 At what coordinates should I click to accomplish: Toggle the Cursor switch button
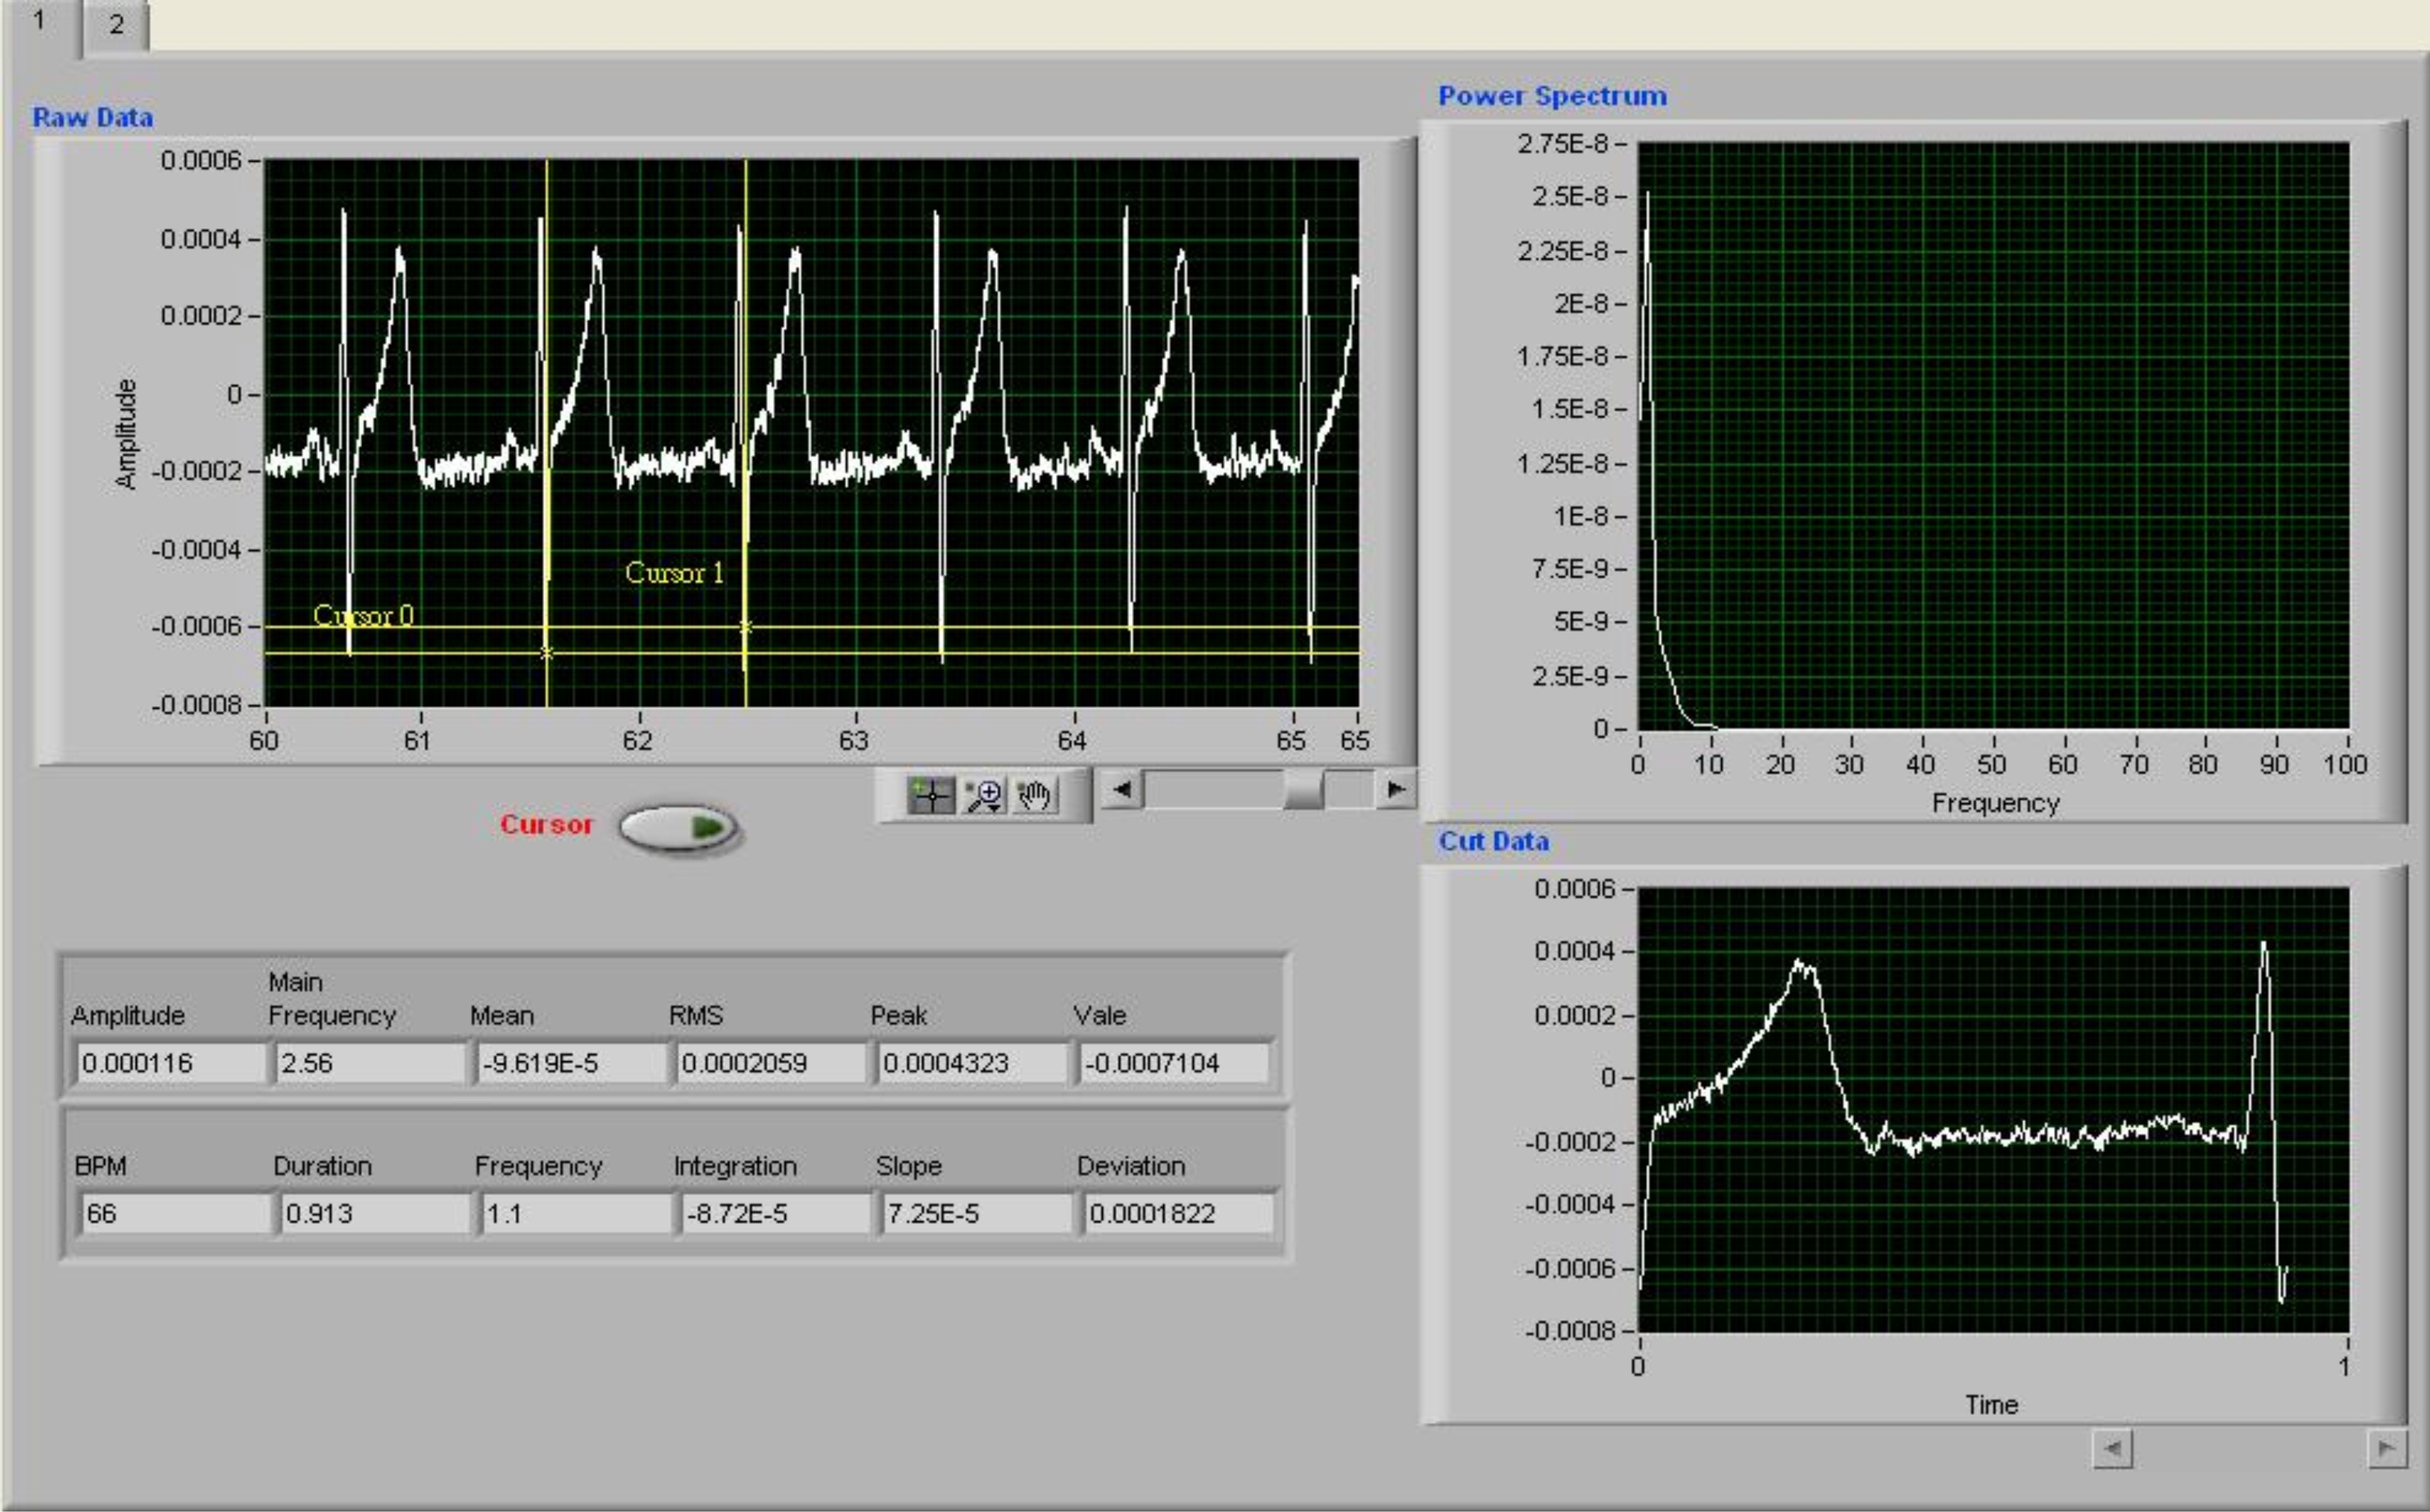(679, 828)
